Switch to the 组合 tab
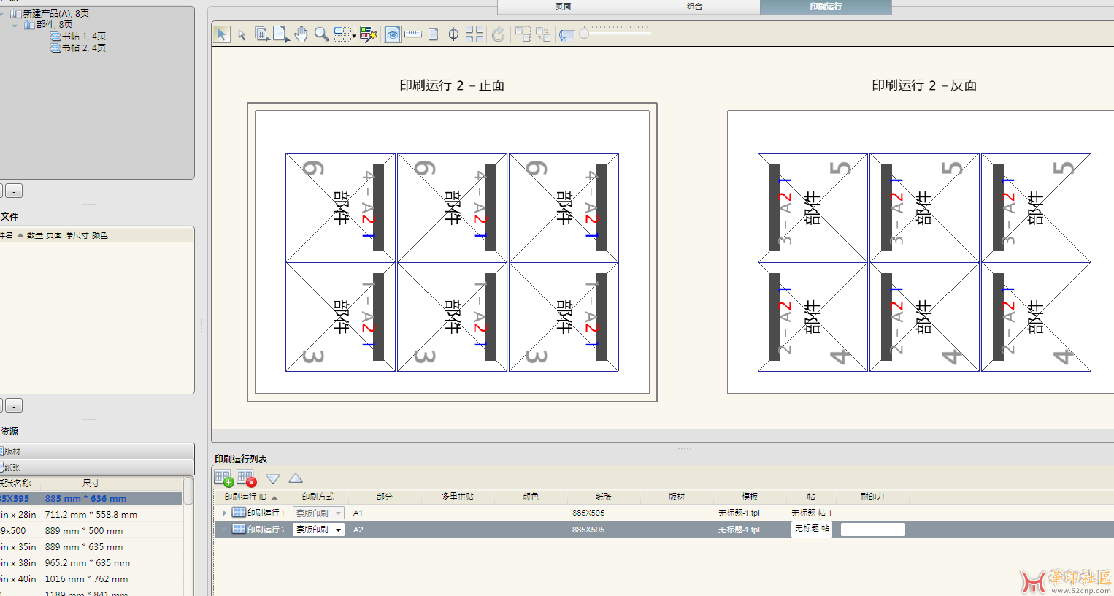Image resolution: width=1114 pixels, height=596 pixels. [694, 7]
